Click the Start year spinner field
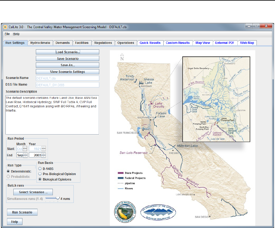The width and height of the screenshot is (275, 228). 35,149
